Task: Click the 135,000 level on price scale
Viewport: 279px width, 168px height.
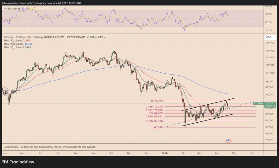Action: pos(270,43)
